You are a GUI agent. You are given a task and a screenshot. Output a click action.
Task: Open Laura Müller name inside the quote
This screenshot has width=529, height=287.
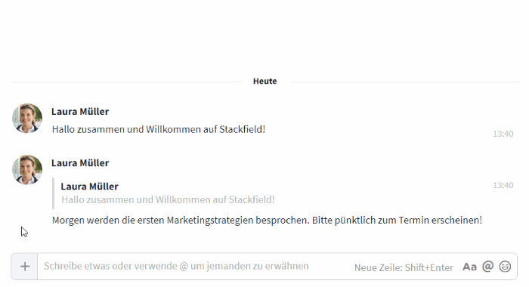click(x=89, y=187)
